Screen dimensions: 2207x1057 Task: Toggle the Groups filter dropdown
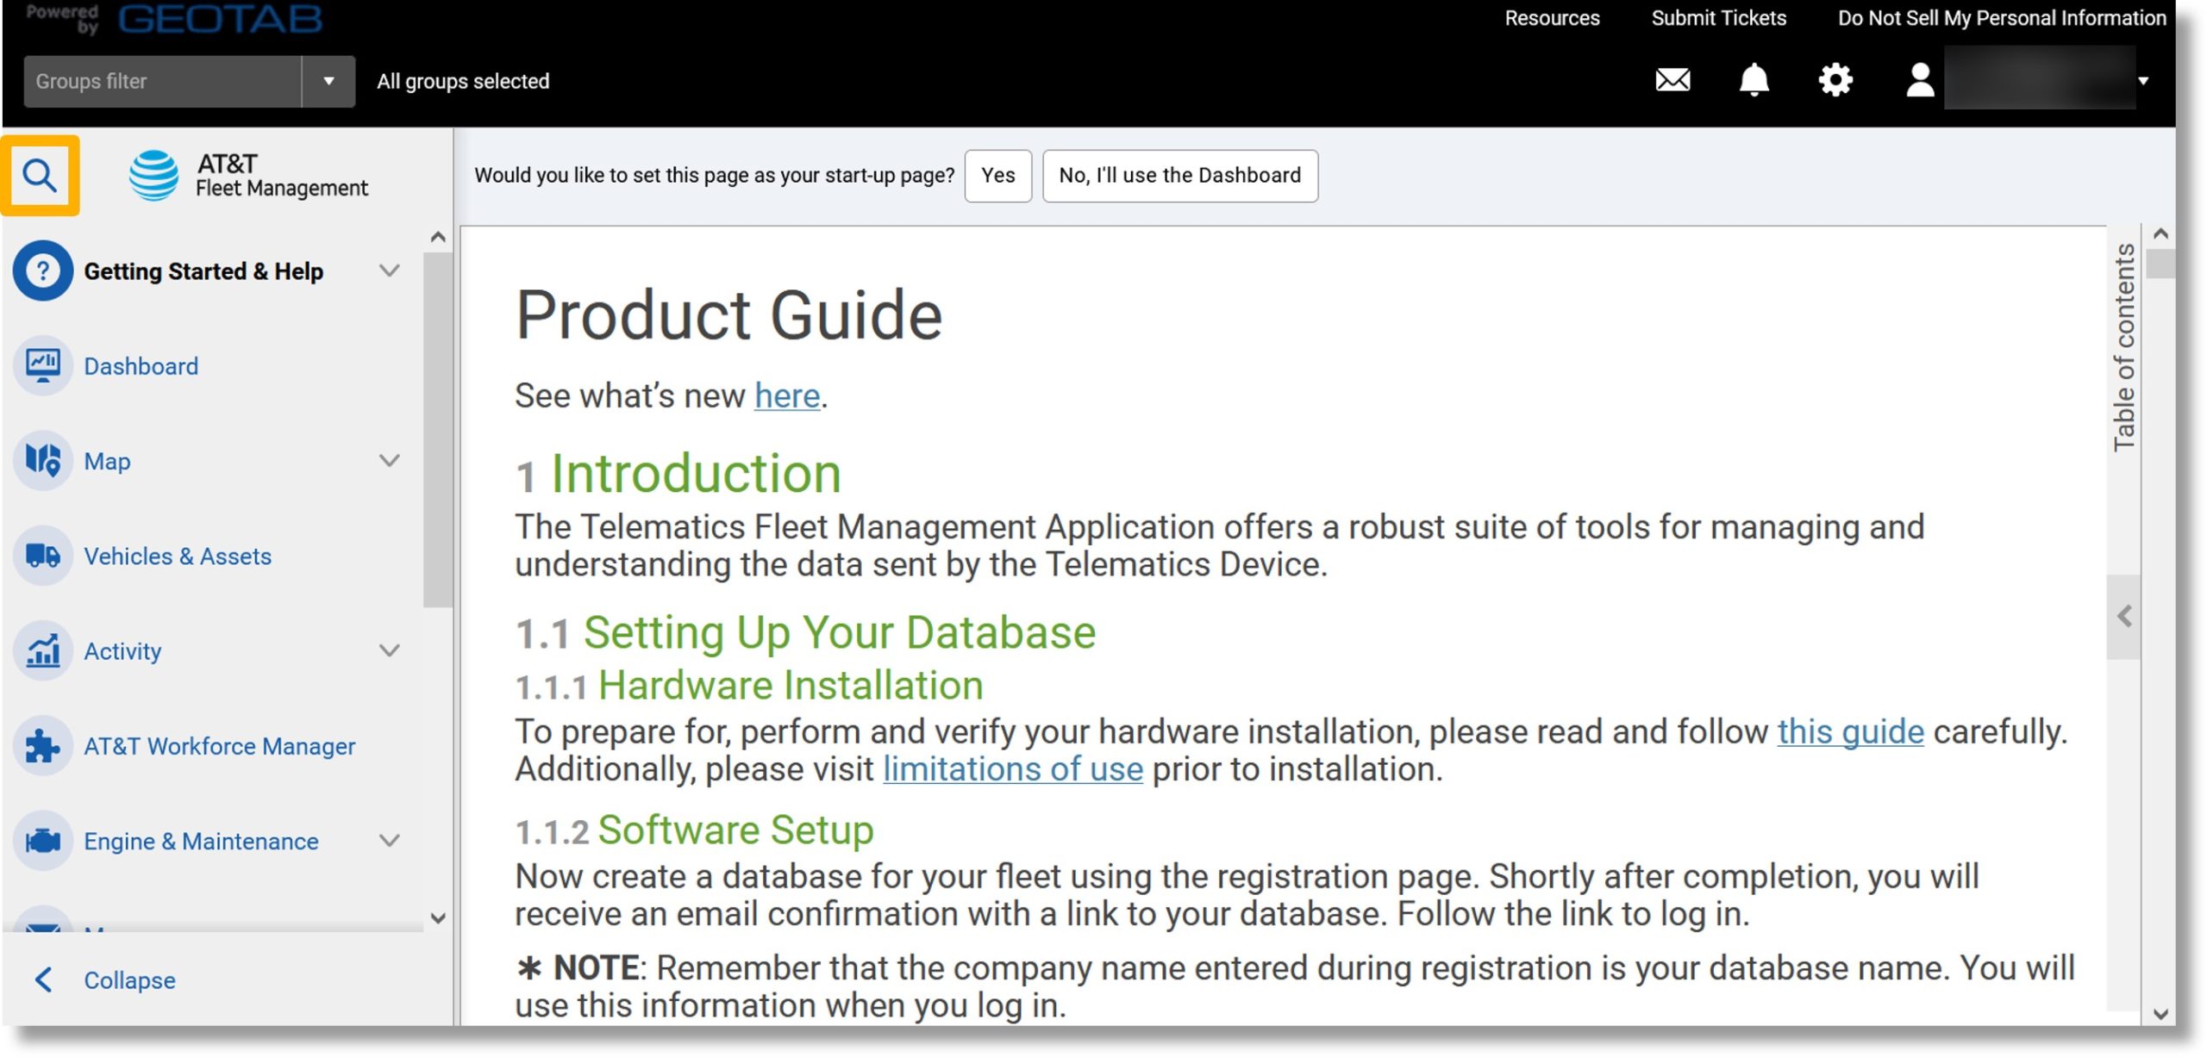click(x=327, y=80)
